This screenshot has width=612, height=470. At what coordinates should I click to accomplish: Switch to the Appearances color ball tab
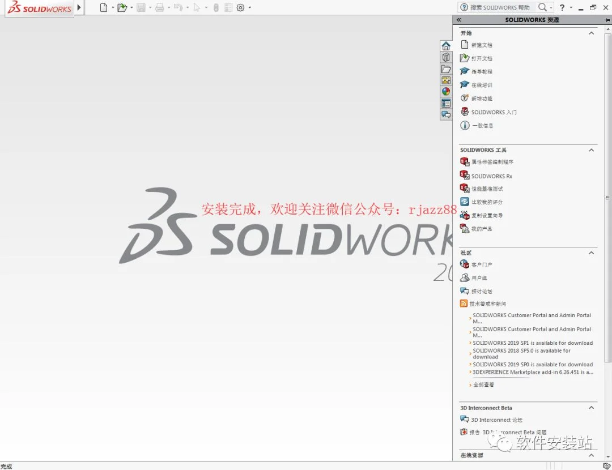446,92
